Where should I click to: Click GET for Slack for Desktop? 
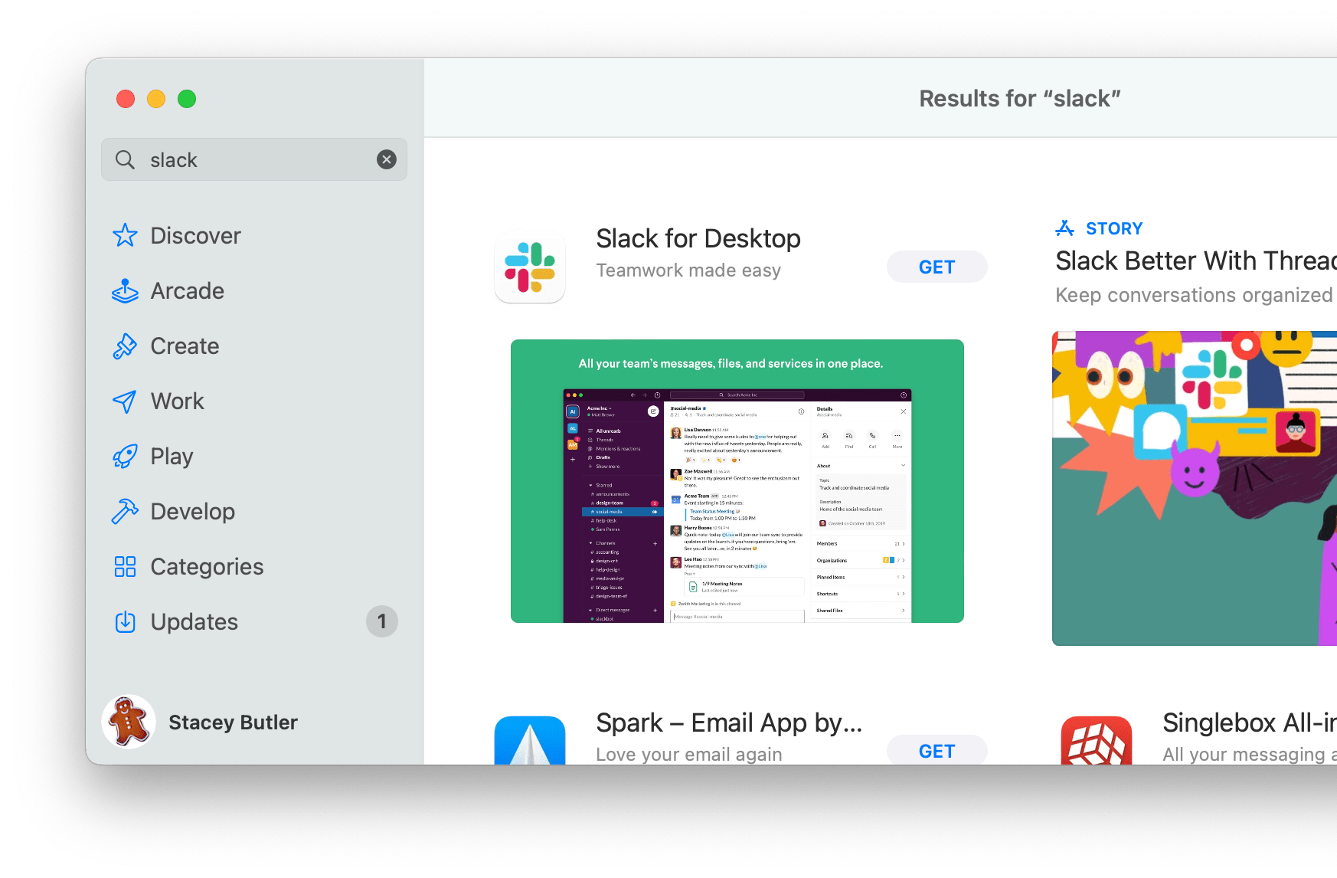(937, 267)
